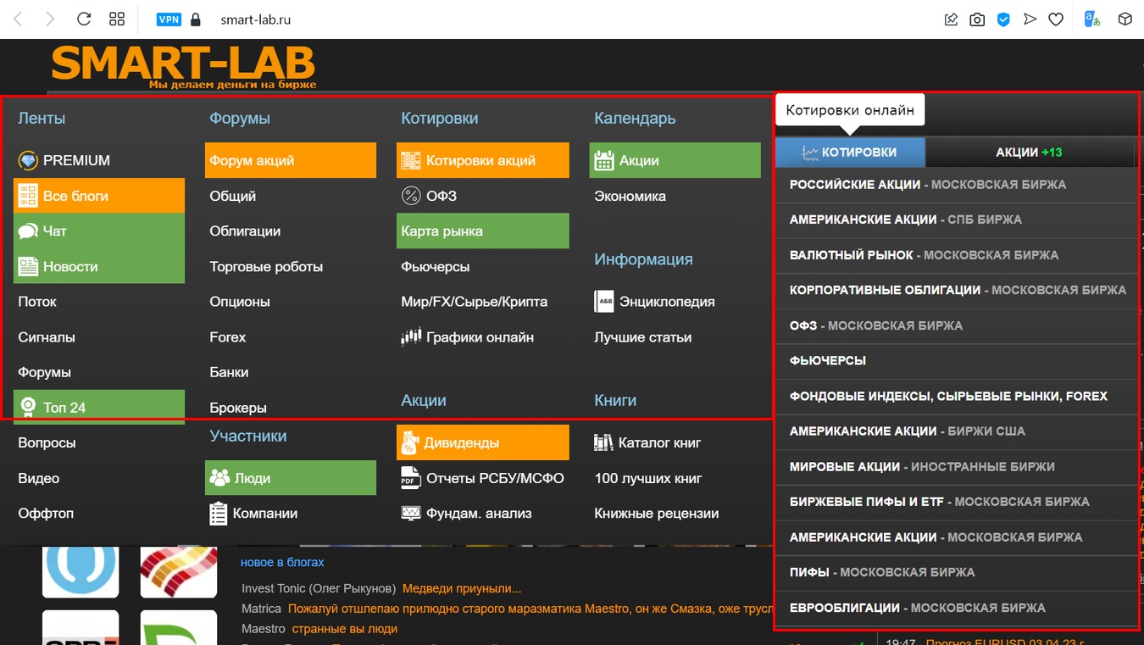Screen dimensions: 1144x645
Task: Open Российские акции - Московская биржа
Action: 956,184
